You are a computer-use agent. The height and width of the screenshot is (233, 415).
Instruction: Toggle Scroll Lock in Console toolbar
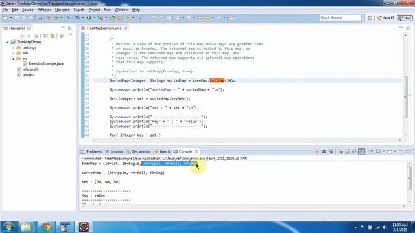click(348, 151)
